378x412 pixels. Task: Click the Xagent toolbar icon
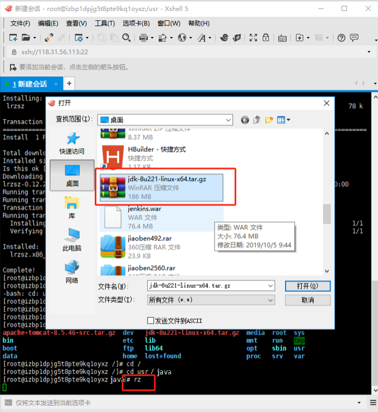tap(237, 38)
